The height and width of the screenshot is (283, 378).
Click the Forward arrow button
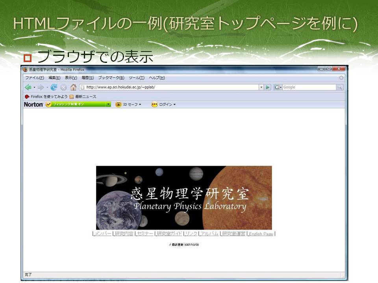click(41, 87)
